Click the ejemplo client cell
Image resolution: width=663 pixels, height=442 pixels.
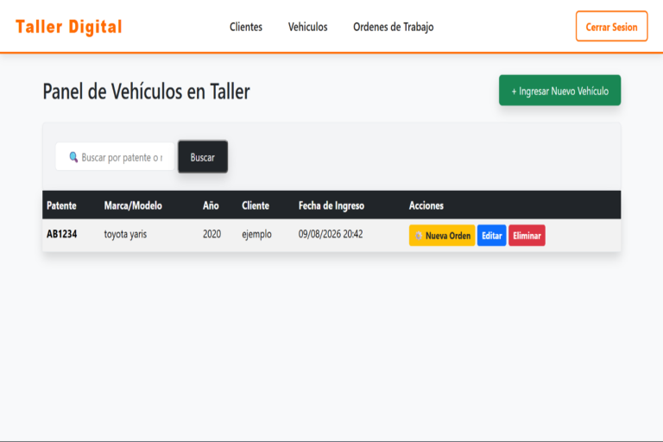256,234
